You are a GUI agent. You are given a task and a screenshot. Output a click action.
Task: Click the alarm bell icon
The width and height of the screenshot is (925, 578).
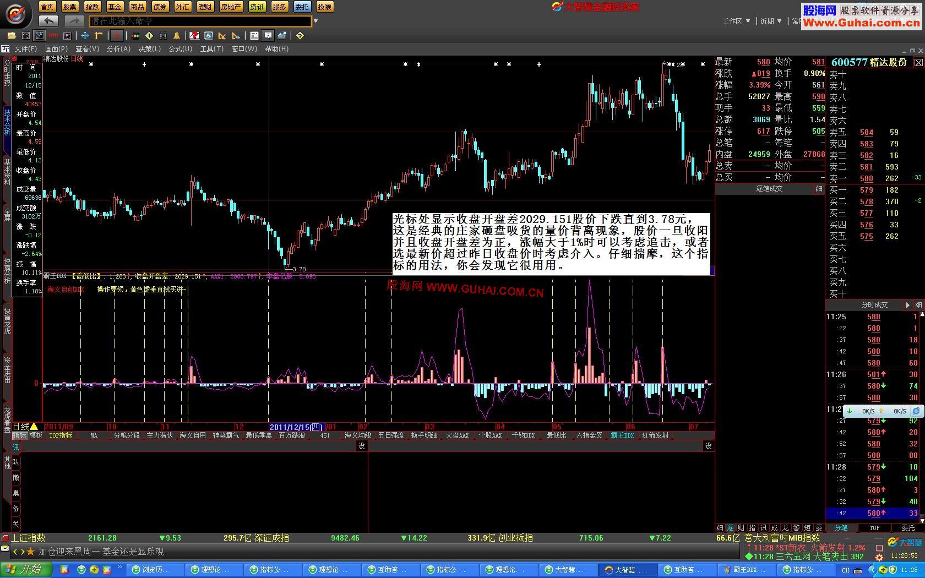click(x=177, y=36)
